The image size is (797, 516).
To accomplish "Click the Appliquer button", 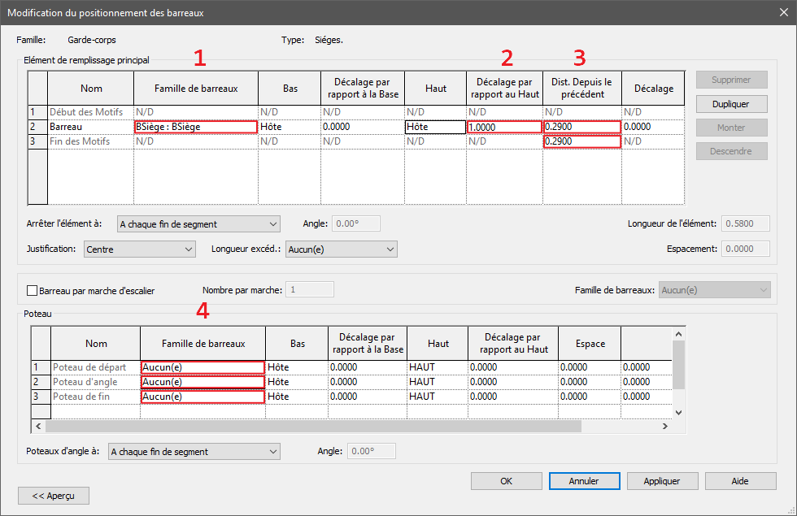I will (661, 481).
